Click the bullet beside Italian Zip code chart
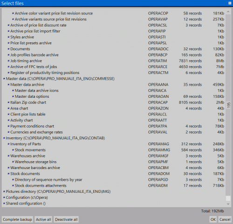This screenshot has height=224, width=233. point(8,102)
